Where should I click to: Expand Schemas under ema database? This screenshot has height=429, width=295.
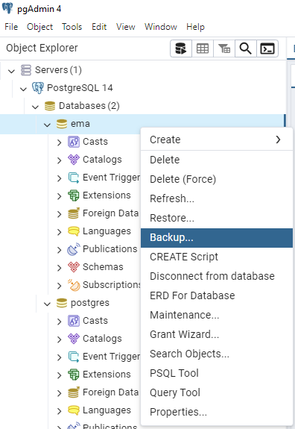coord(60,268)
